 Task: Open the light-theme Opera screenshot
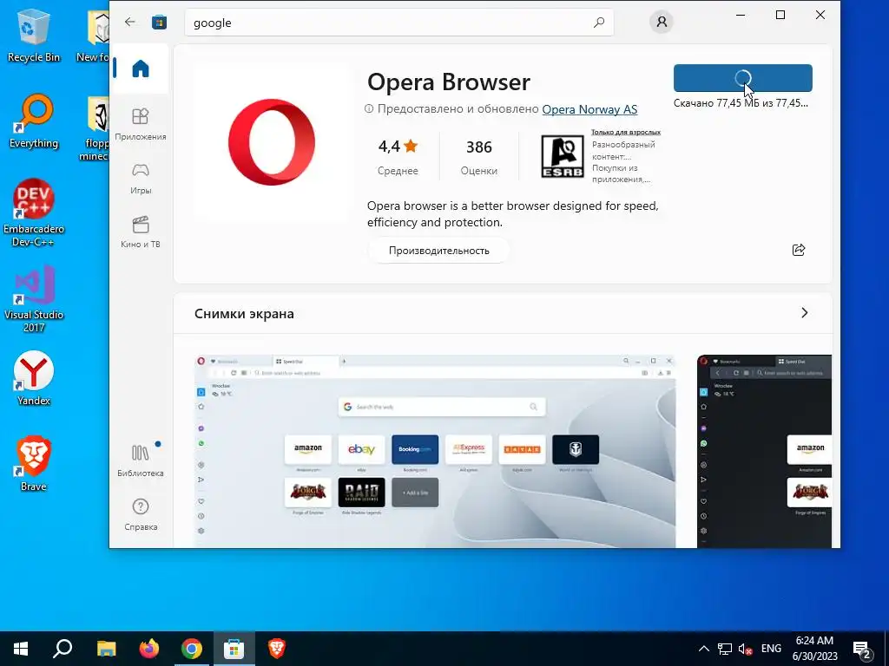point(435,451)
